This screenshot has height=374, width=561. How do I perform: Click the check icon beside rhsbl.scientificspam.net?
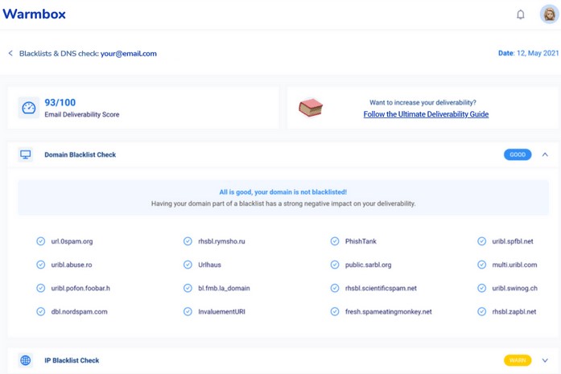click(335, 288)
